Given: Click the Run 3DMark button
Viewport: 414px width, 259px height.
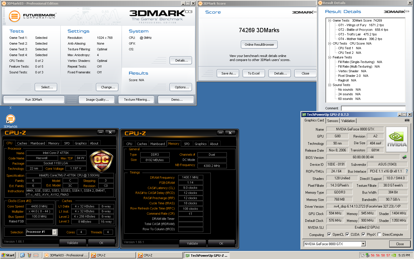Looking at the screenshot, I should pos(34,100).
